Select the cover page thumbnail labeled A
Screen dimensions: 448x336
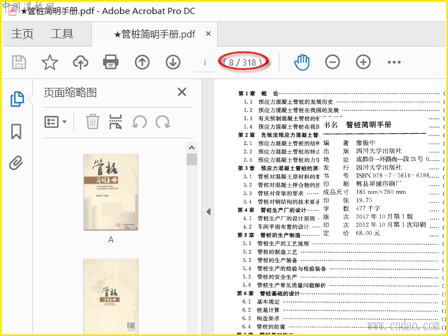(111, 192)
